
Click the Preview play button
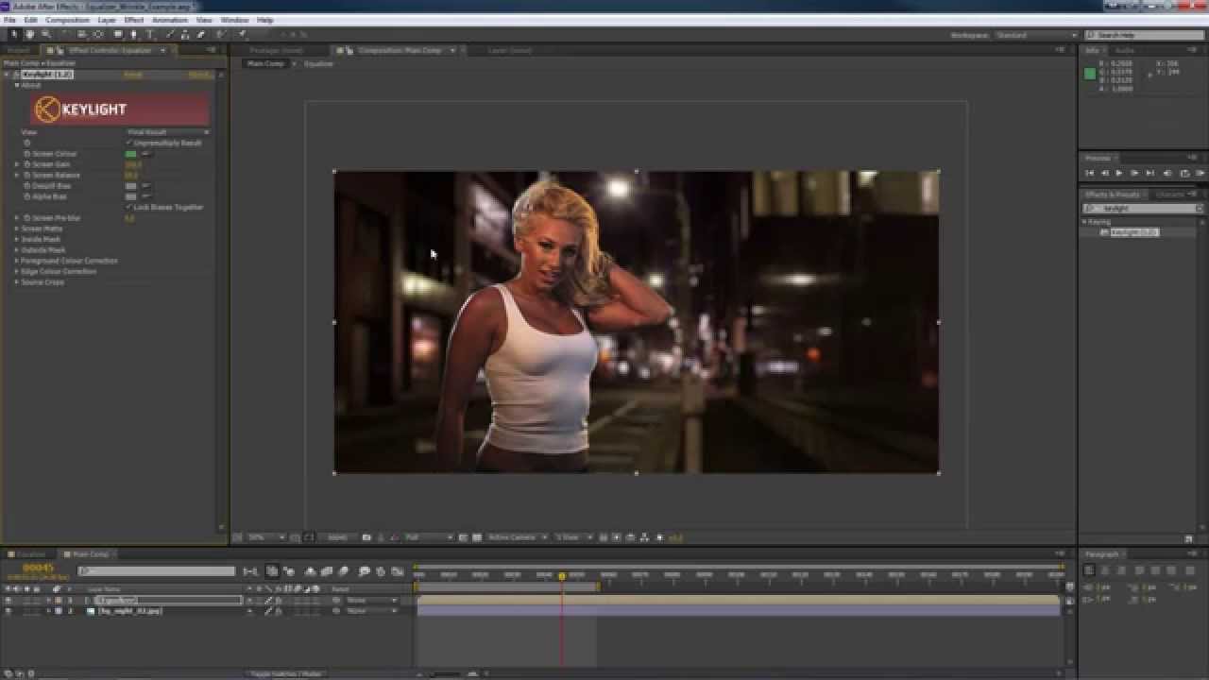tap(1119, 173)
